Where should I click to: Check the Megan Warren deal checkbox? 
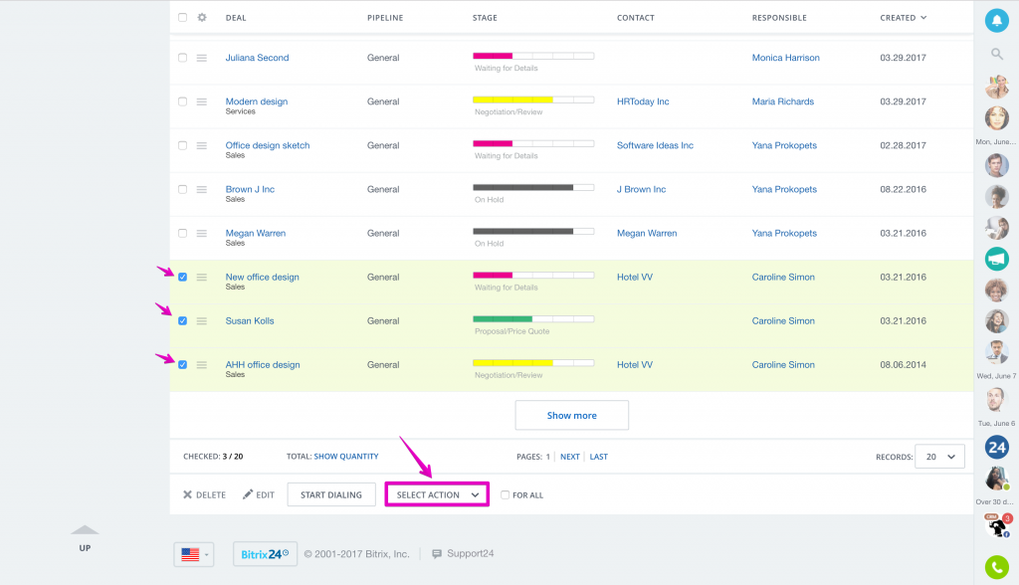coord(183,234)
